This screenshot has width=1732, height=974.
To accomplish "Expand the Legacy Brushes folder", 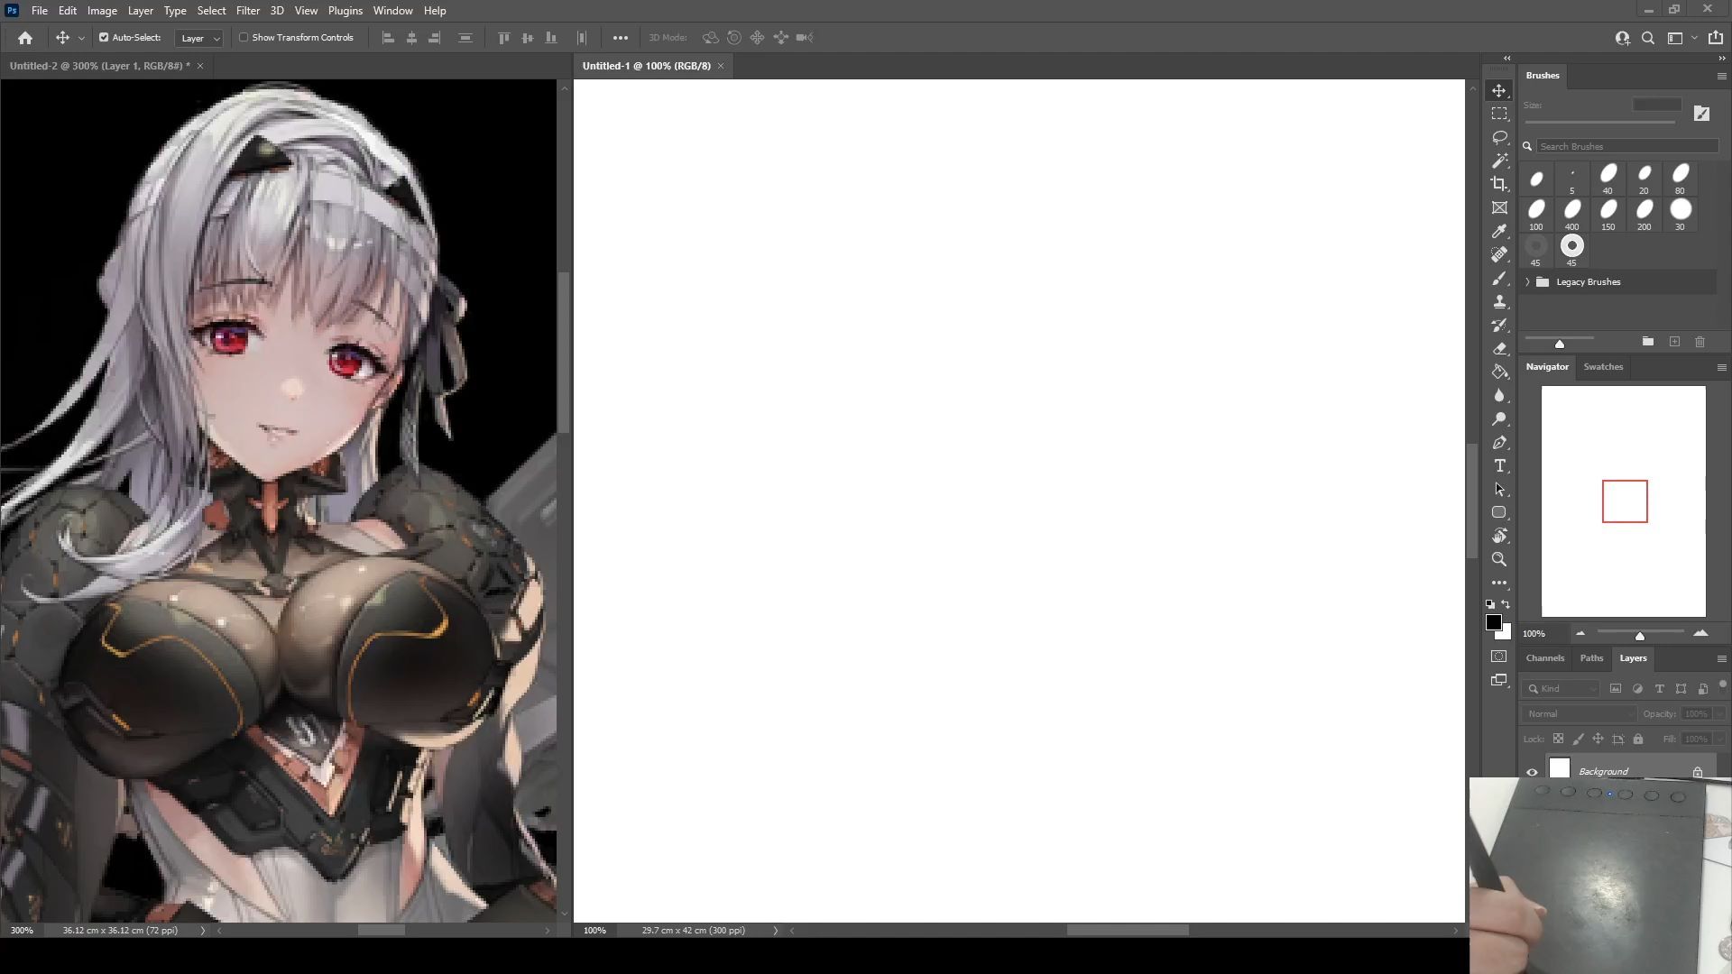I will [1528, 282].
